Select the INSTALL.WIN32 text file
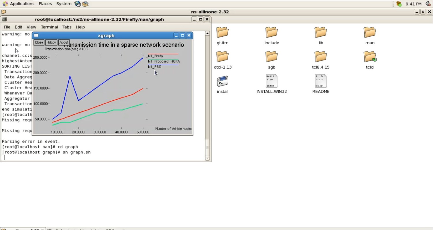The height and width of the screenshot is (230, 433). pos(272,81)
